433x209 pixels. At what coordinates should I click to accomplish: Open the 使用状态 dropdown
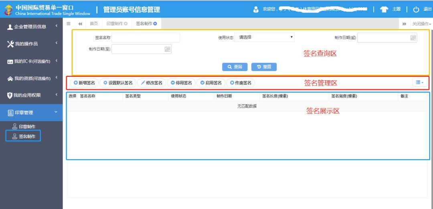(265, 37)
